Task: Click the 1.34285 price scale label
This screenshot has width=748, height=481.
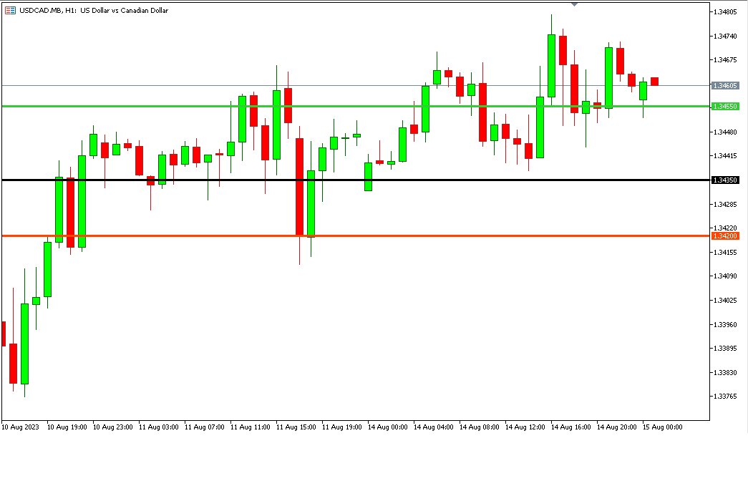Action: pos(725,204)
